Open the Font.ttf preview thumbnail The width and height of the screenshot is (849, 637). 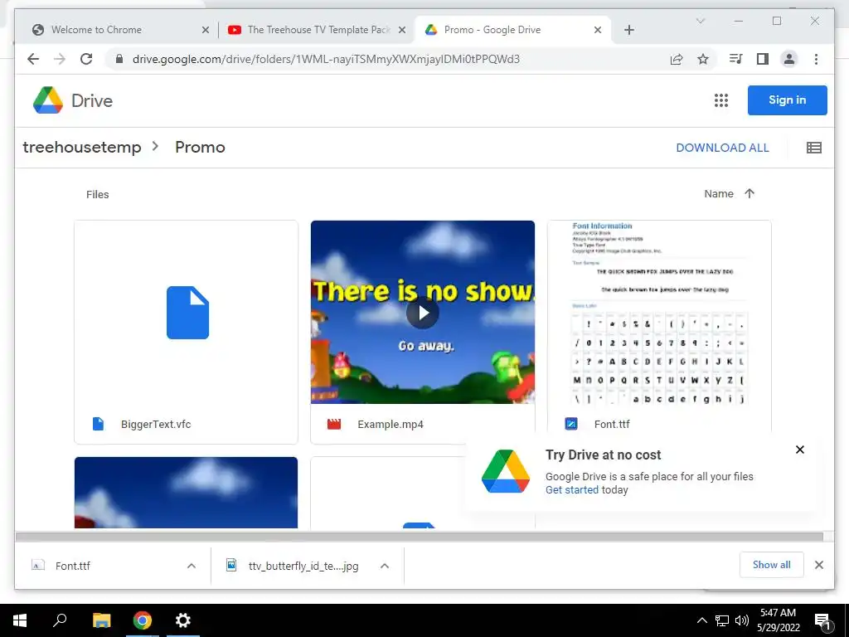click(659, 312)
